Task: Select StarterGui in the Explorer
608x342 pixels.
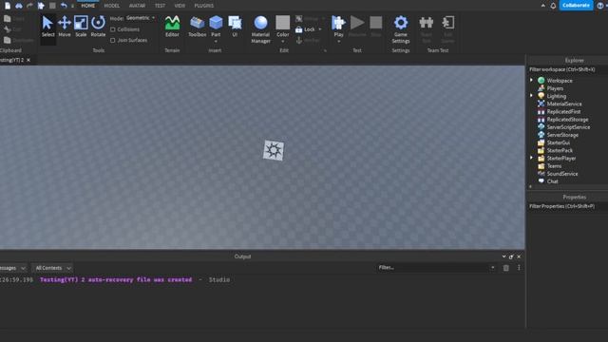Action: pyautogui.click(x=559, y=142)
